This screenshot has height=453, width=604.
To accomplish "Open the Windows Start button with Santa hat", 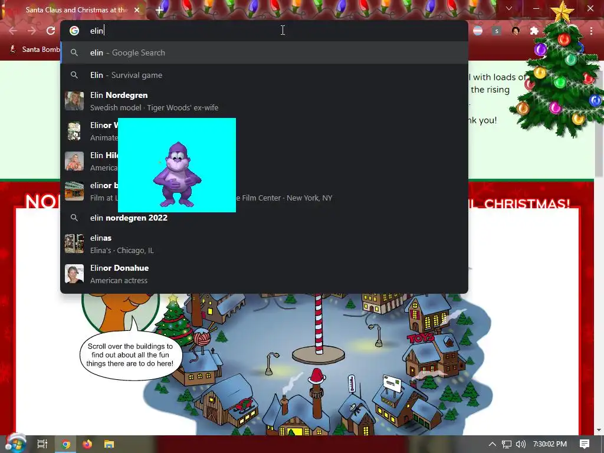I will click(15, 444).
